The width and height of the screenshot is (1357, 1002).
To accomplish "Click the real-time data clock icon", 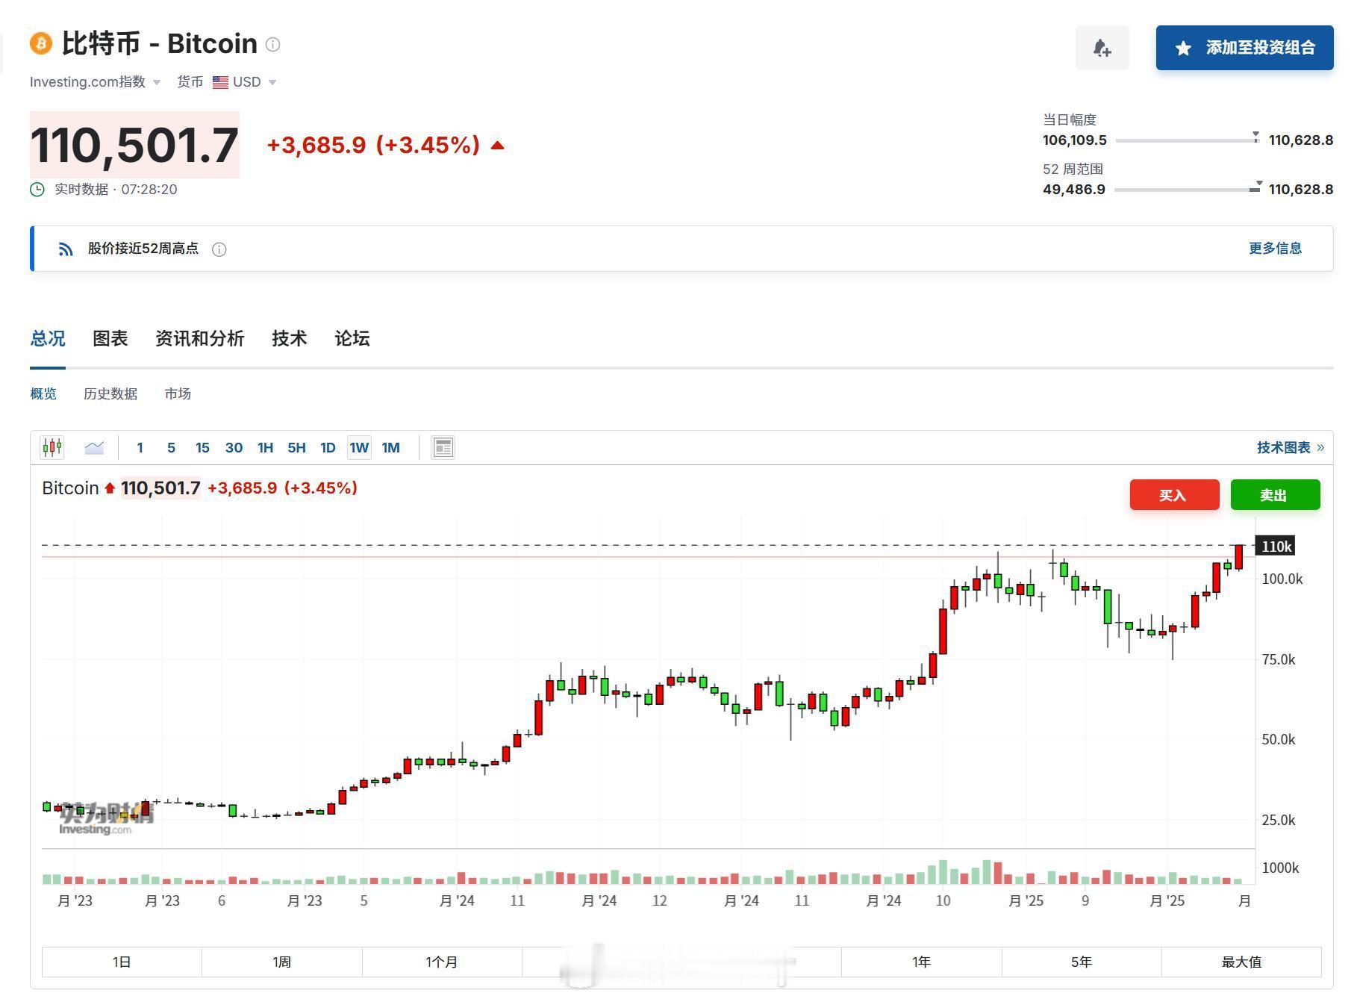I will pyautogui.click(x=37, y=190).
